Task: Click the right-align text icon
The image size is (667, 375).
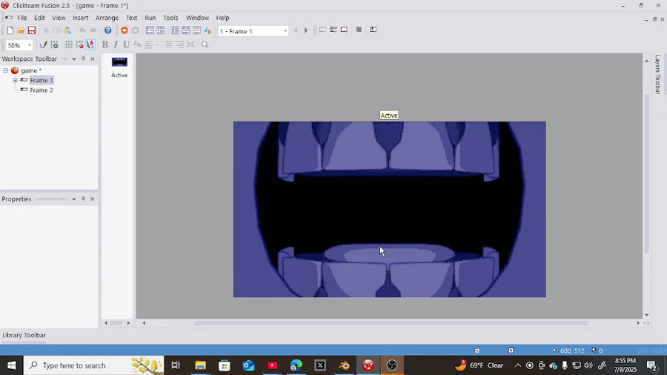Action: click(x=179, y=44)
